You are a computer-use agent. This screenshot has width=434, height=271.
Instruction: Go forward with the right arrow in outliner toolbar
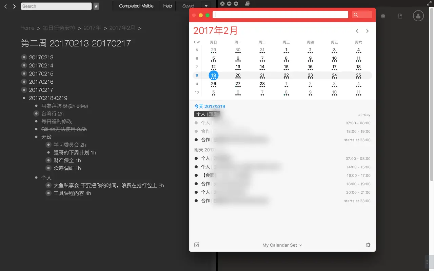click(x=14, y=6)
